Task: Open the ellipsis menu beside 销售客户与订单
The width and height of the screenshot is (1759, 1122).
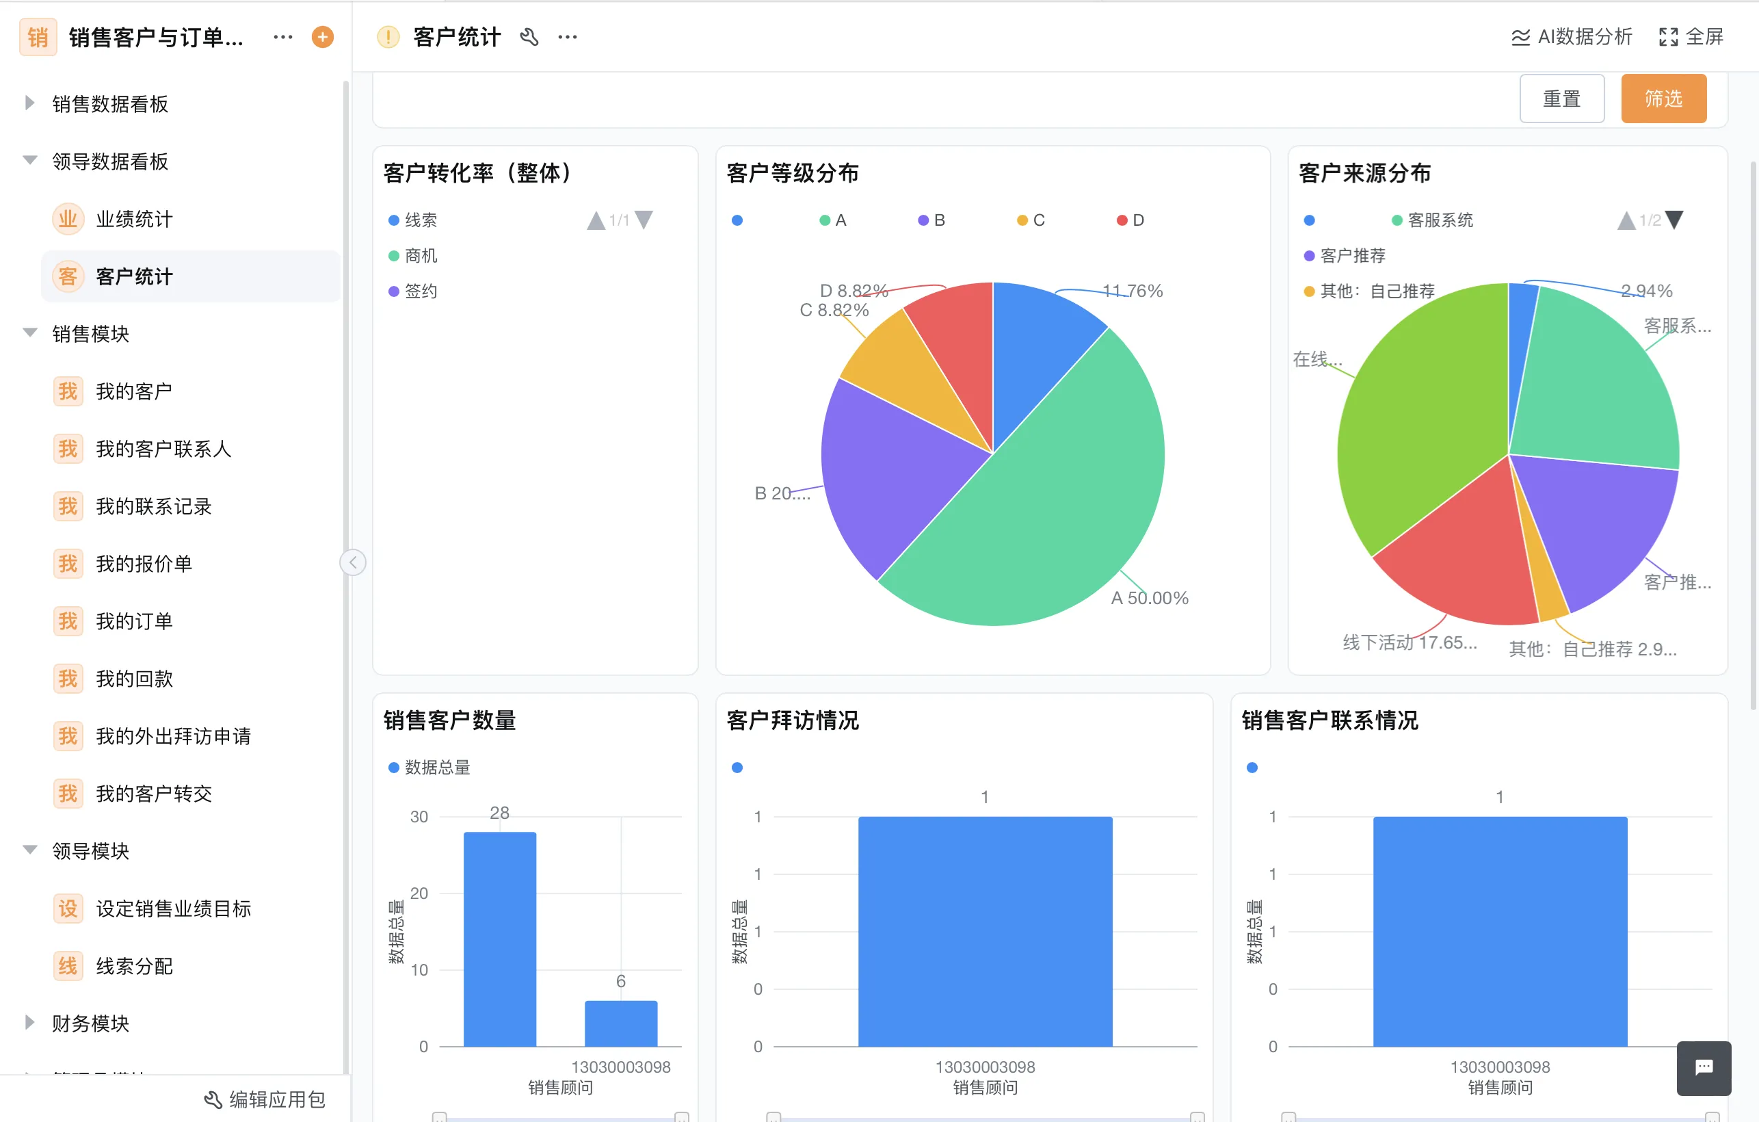Action: (x=282, y=36)
